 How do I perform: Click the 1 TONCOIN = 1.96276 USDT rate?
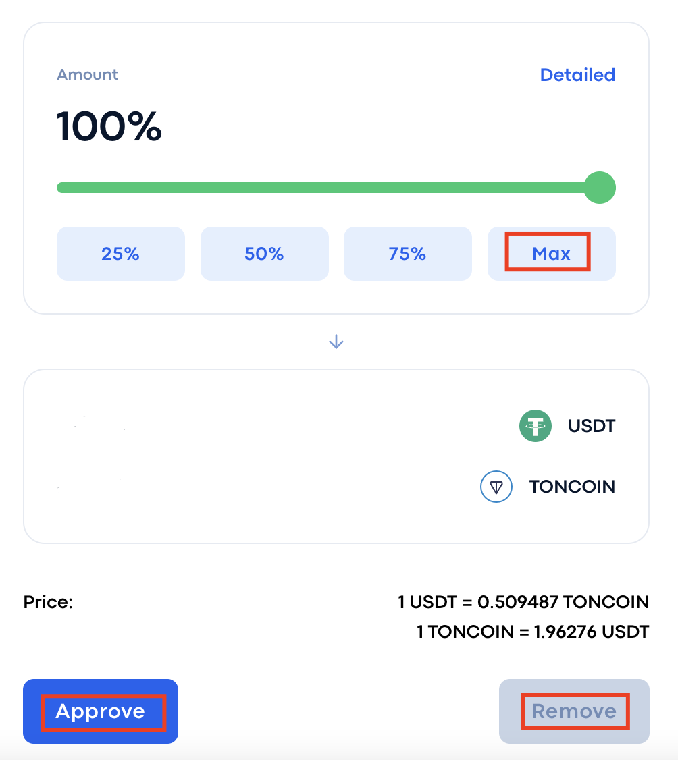pos(533,632)
